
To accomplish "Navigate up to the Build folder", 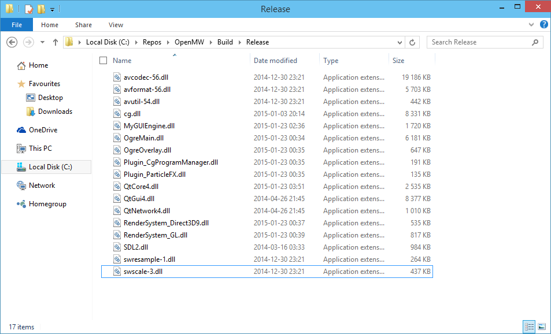I will point(55,42).
